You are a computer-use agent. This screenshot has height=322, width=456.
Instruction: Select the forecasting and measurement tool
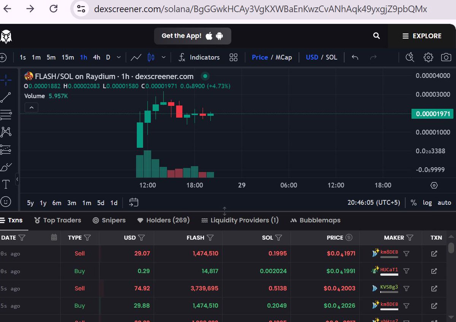(6, 150)
